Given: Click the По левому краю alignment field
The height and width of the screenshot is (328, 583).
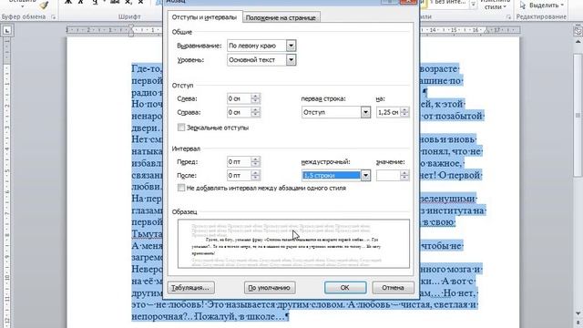Looking at the screenshot, I should [257, 46].
